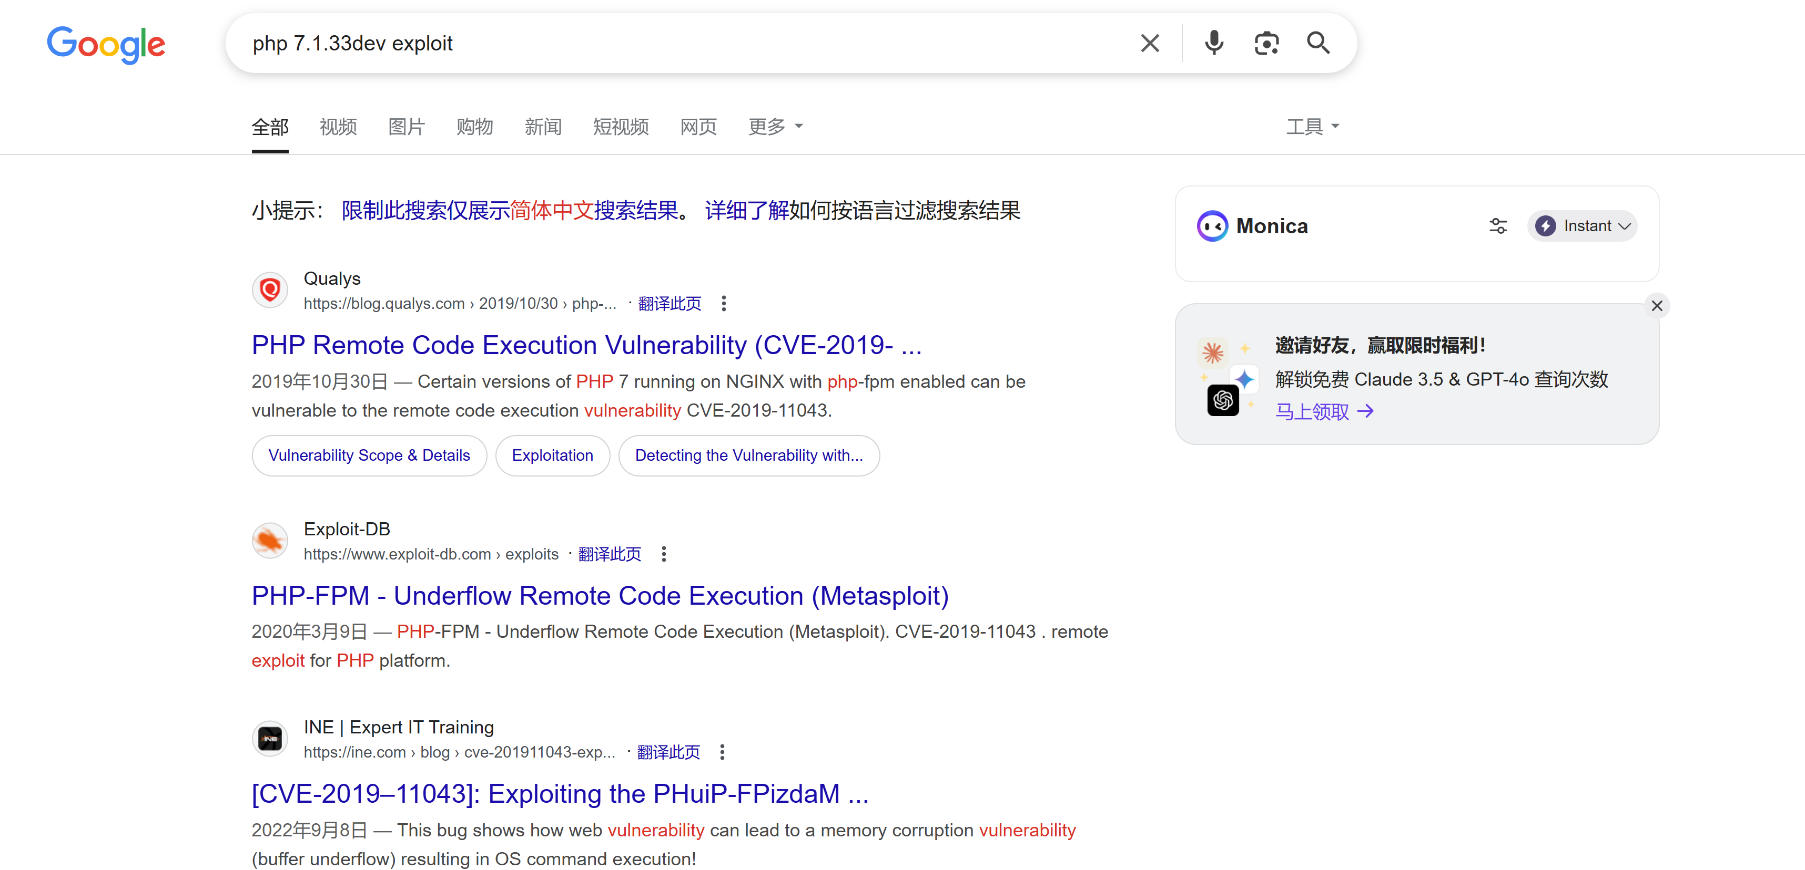Open Monica settings sliders icon
Screen dimensions: 1805x870
point(1497,226)
